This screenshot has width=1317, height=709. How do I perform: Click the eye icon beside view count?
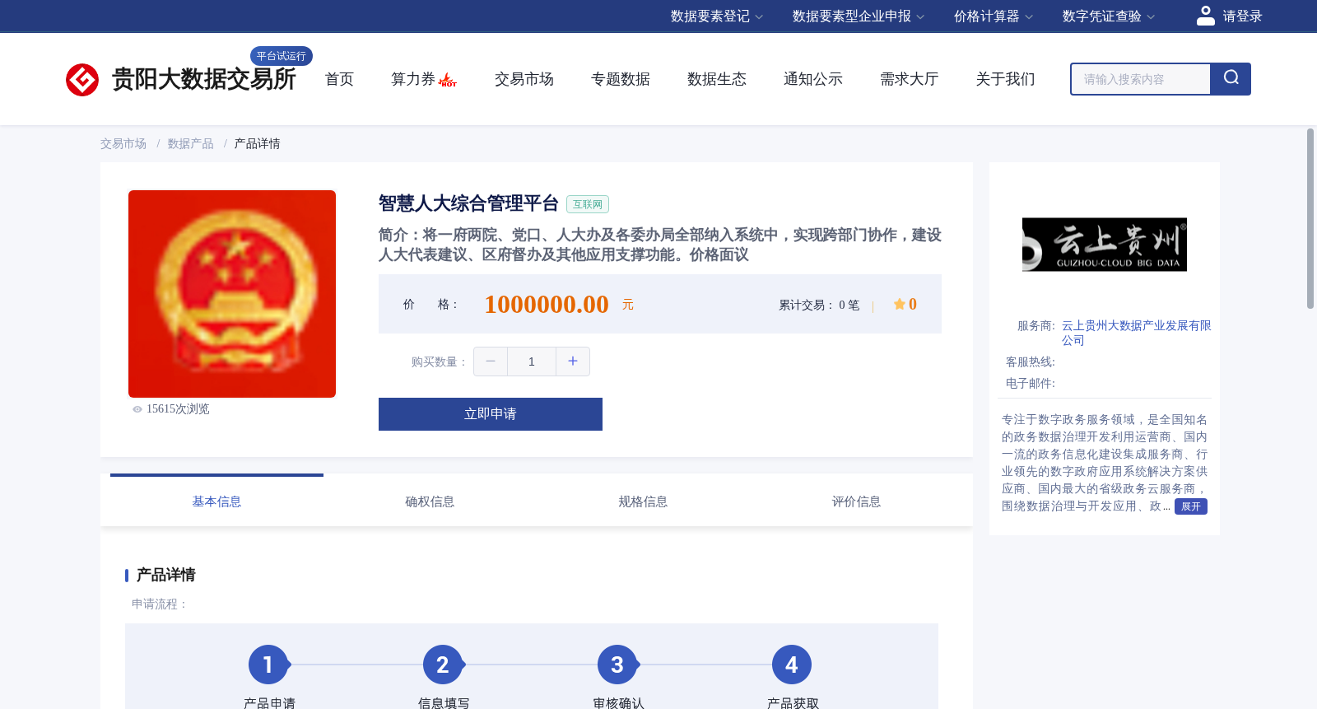tap(137, 409)
